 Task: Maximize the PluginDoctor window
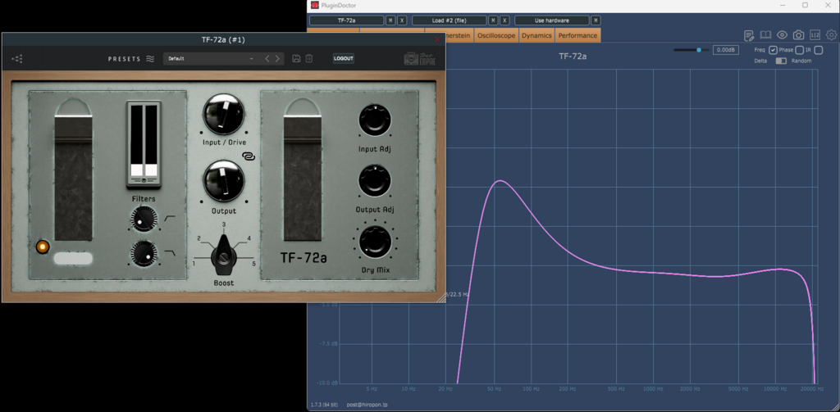[x=806, y=5]
